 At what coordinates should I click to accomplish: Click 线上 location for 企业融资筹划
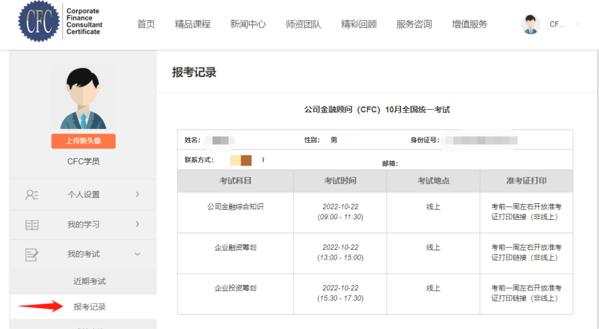point(433,248)
